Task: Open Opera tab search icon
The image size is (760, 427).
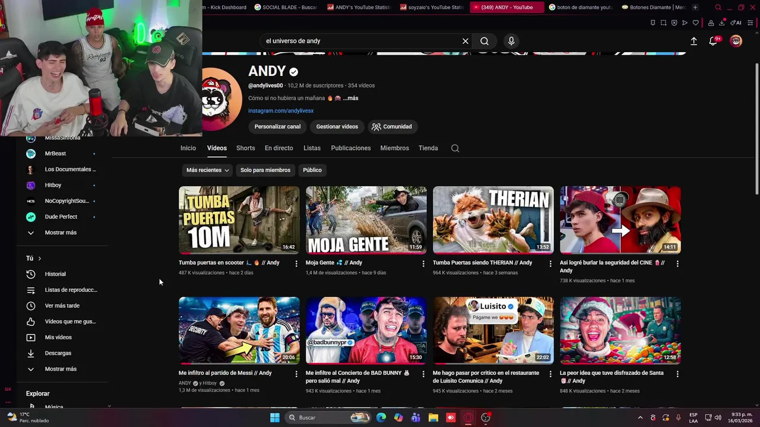Action: click(718, 7)
